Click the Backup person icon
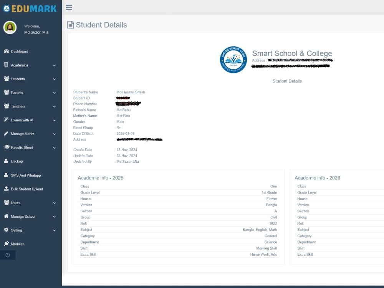 click(x=6, y=161)
